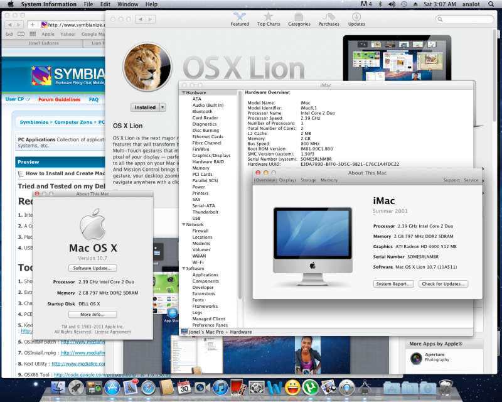Open Top Charts in App Store toolbar
The height and width of the screenshot is (402, 502).
[x=269, y=19]
